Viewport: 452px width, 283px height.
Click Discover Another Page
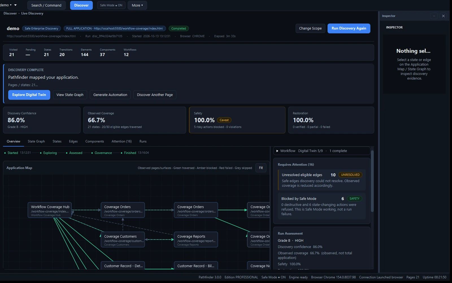click(x=155, y=95)
